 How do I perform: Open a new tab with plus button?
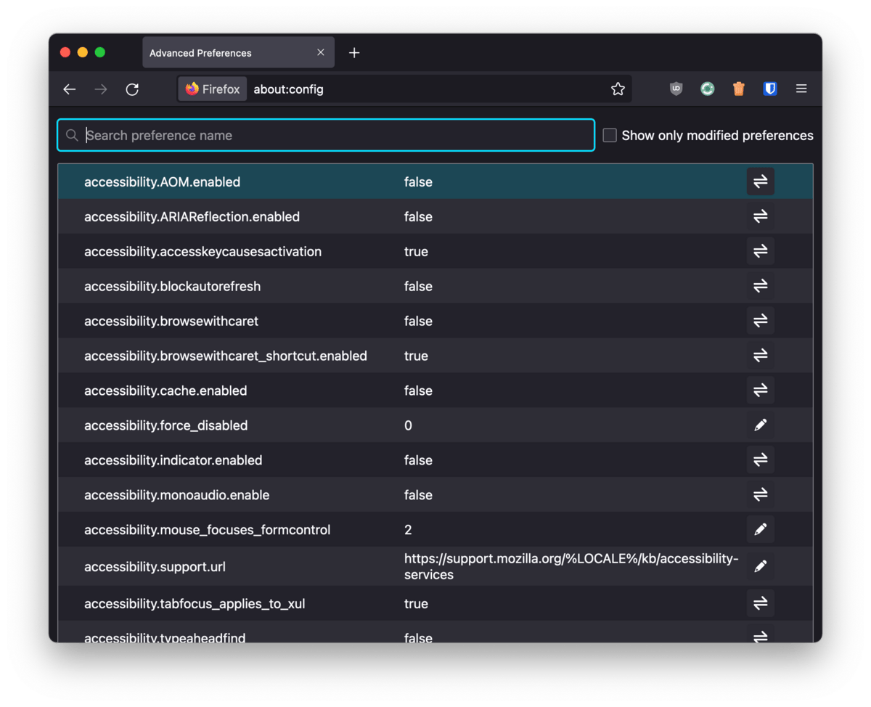click(354, 53)
